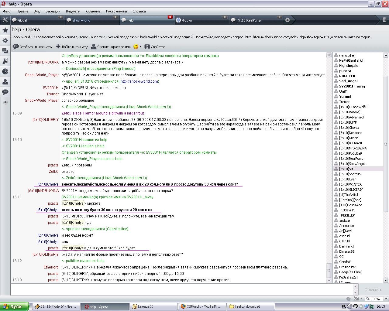389x311 pixels.
Task: Select user [6x10]GLIKERIY in user list
Action: 358,190
